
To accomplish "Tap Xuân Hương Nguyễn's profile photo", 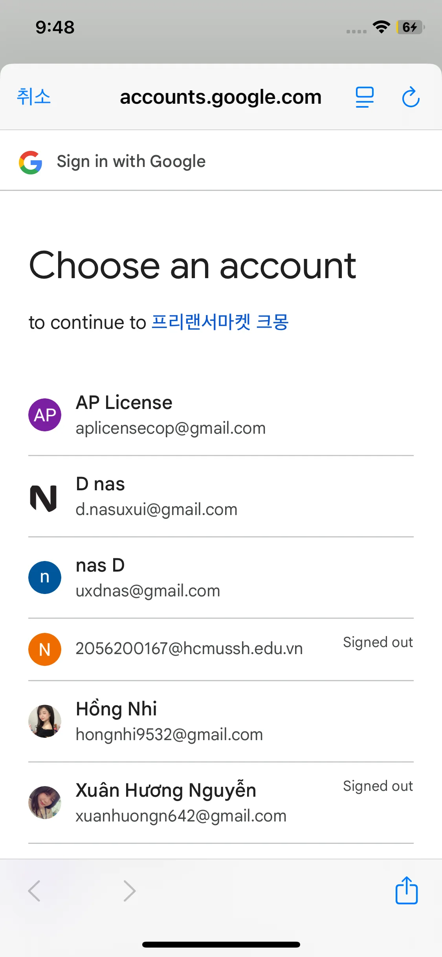I will 45,803.
